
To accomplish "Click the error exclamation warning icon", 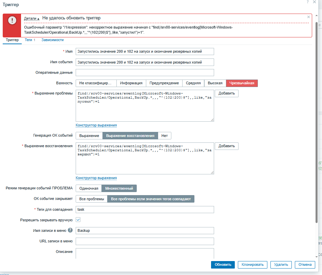I will pos(12,20).
